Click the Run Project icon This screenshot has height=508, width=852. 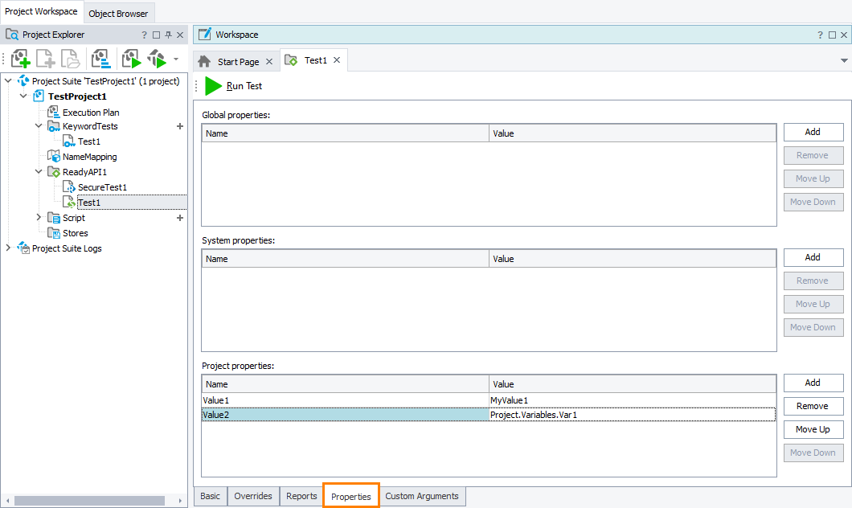(131, 59)
